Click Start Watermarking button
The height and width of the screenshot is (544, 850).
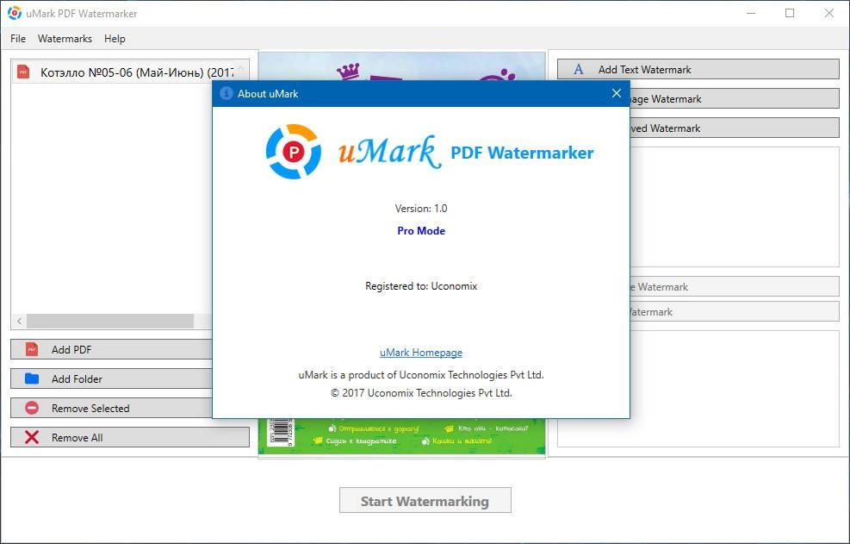coord(425,501)
